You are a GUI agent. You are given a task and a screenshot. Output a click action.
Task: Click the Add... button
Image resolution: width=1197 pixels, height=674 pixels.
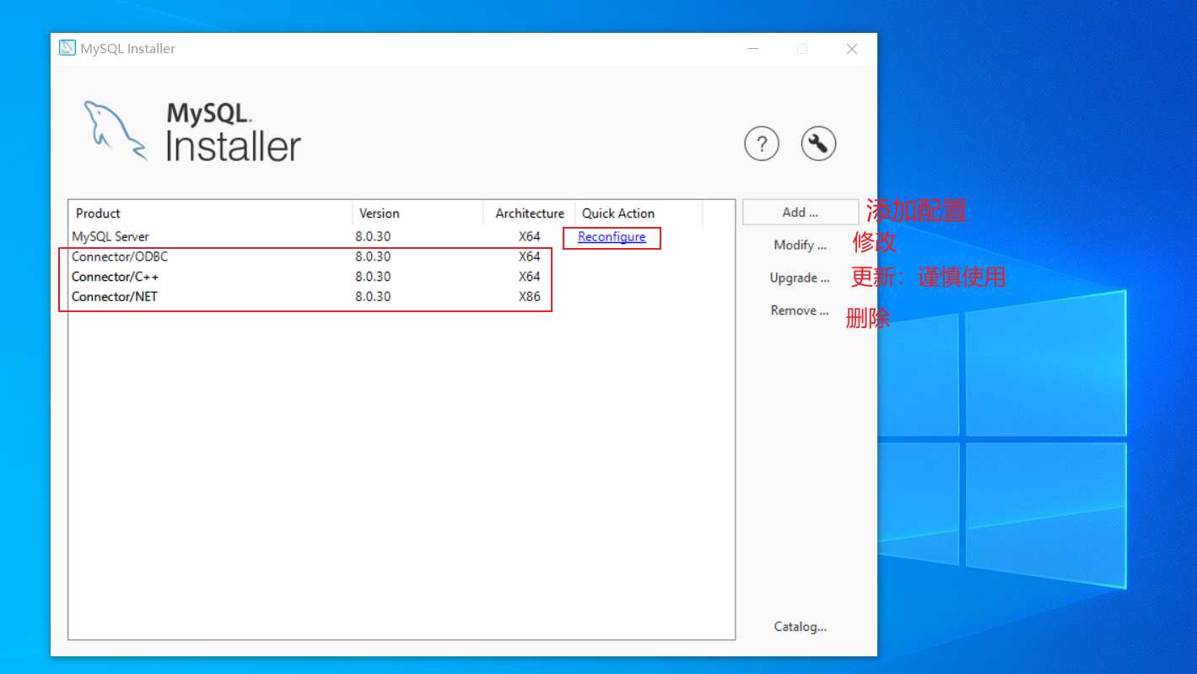pos(800,212)
